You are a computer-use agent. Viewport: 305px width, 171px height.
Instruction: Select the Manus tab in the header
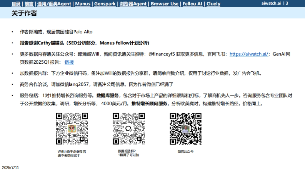pos(83,4)
